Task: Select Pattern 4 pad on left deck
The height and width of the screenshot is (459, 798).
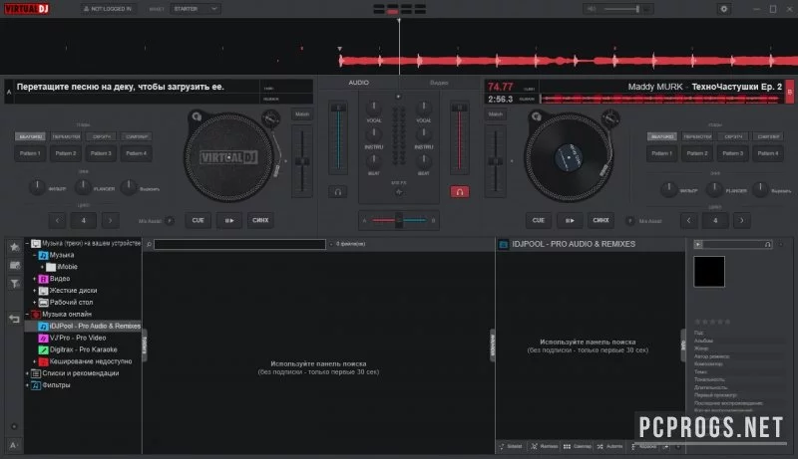Action: click(x=137, y=153)
